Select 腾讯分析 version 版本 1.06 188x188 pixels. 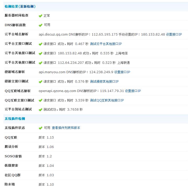point(46,147)
